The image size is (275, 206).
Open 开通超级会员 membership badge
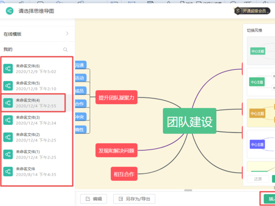pos(252,11)
